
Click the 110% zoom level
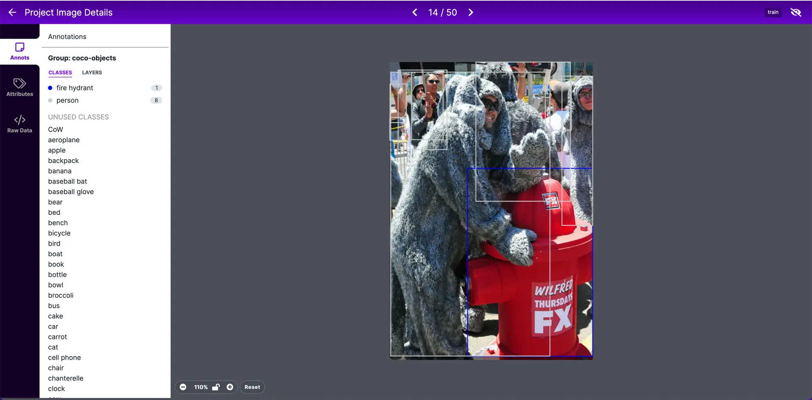tap(201, 387)
